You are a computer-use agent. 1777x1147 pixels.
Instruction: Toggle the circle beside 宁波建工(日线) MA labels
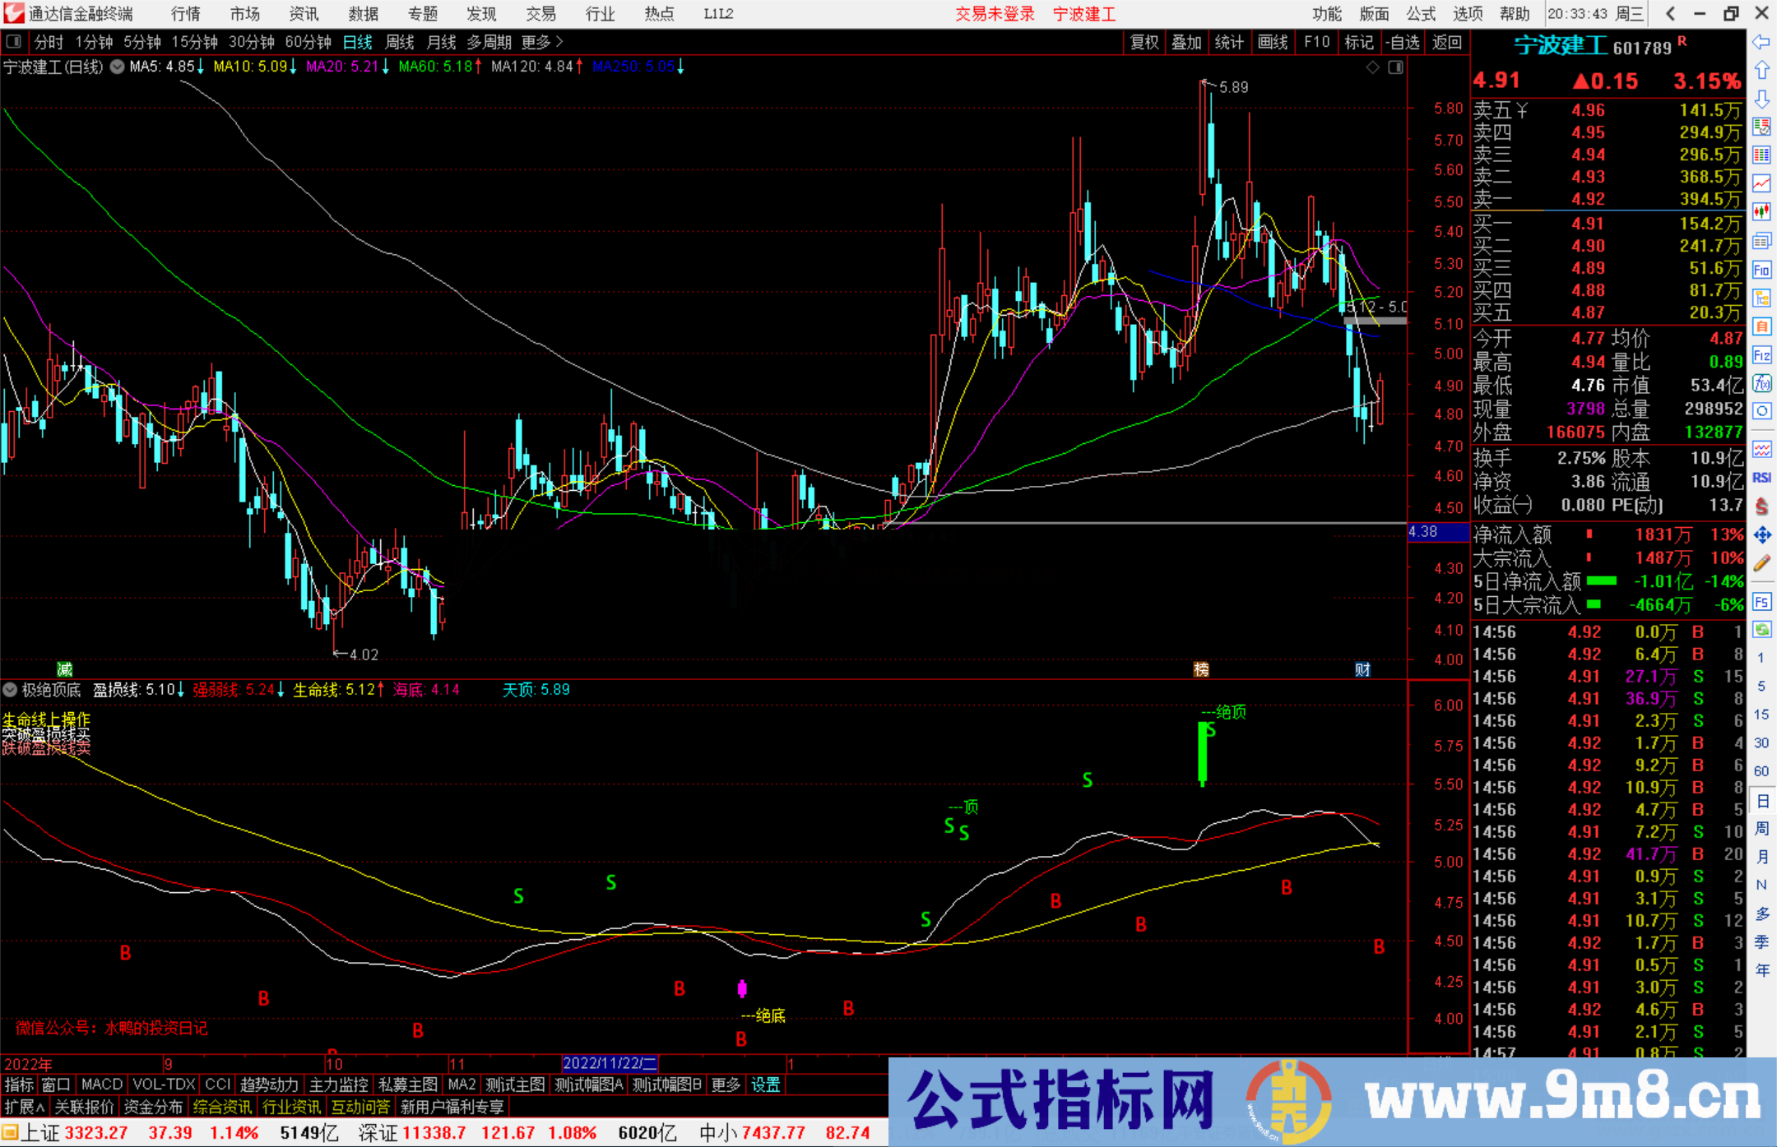coord(117,67)
